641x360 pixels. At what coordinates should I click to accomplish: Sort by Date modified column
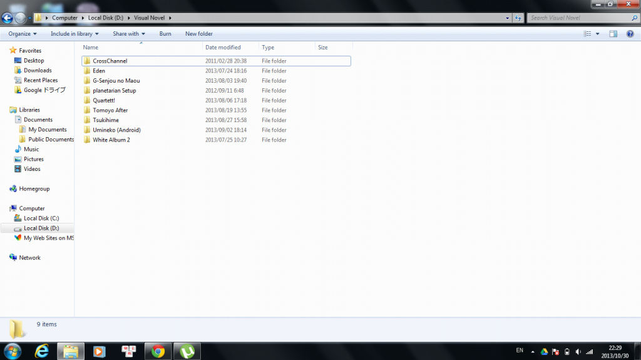(x=223, y=48)
